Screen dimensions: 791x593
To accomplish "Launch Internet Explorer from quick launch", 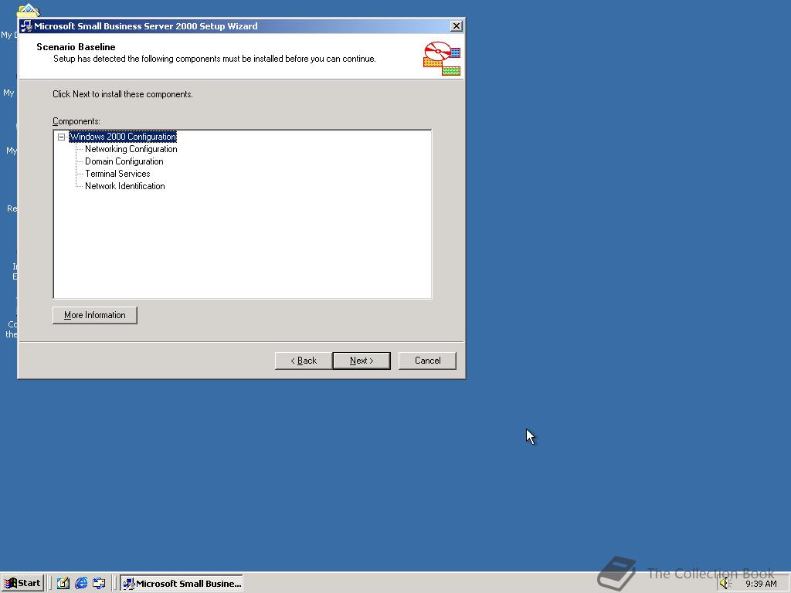I will pos(80,584).
